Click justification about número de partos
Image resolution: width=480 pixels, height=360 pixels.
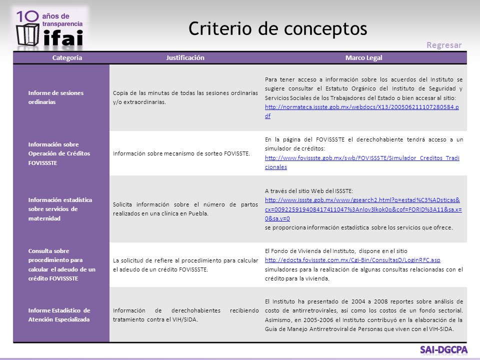coord(185,209)
